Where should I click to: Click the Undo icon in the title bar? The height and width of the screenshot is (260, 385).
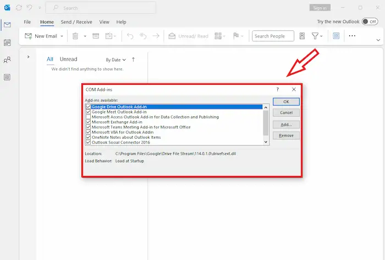pyautogui.click(x=29, y=8)
